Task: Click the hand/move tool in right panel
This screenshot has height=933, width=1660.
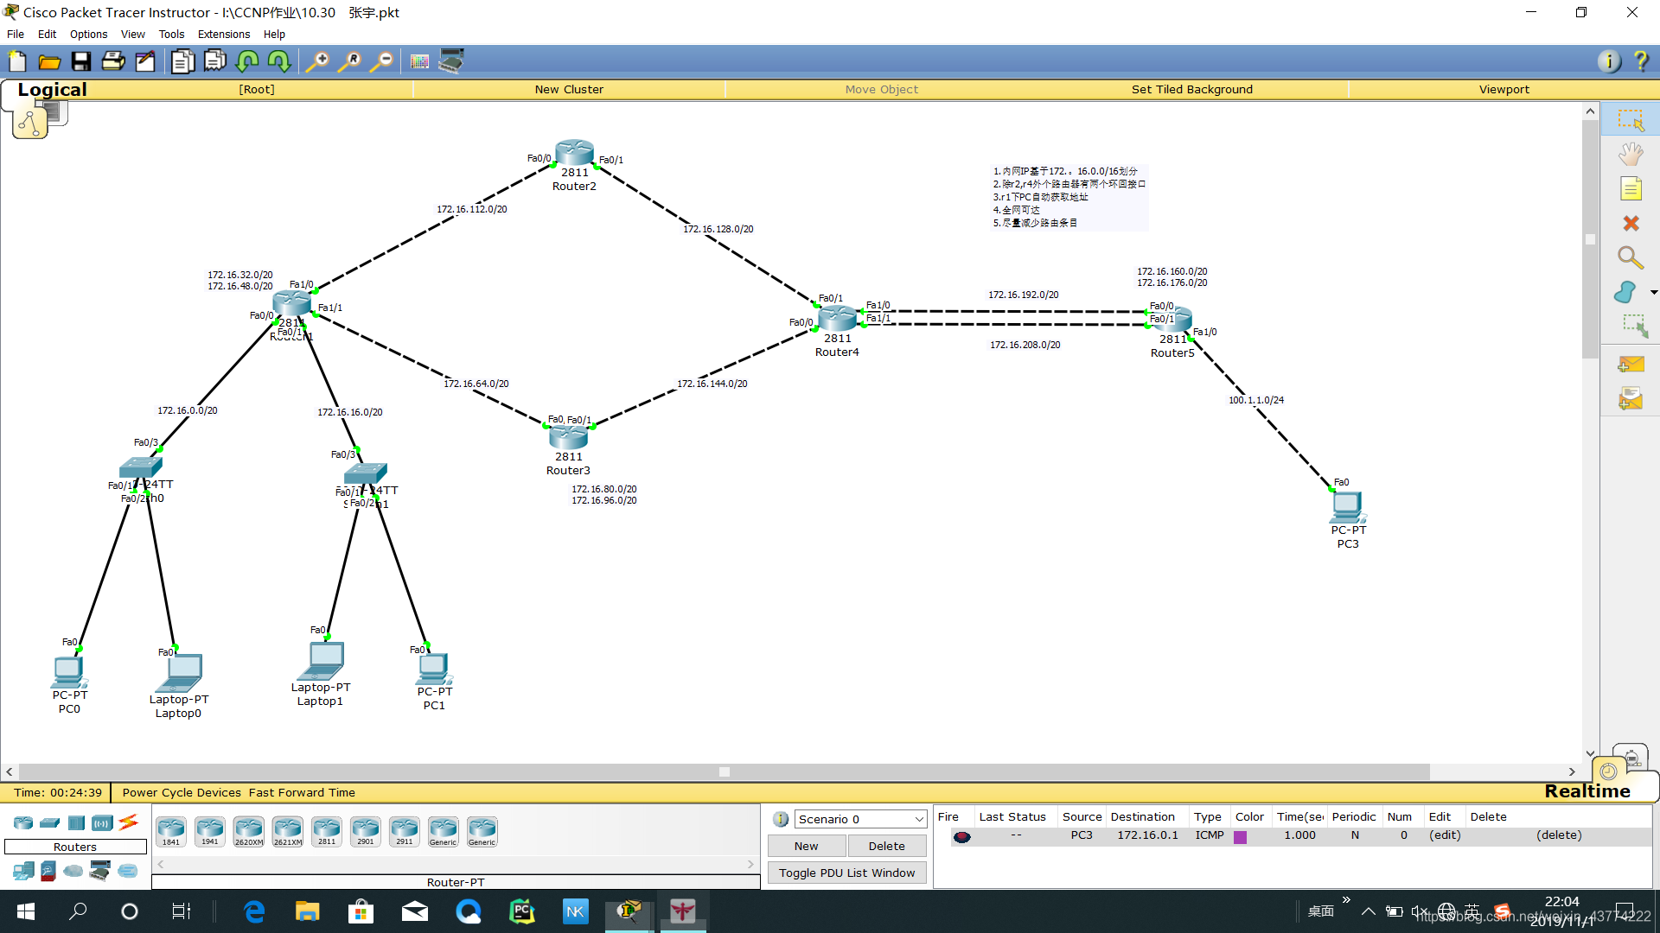Action: [x=1632, y=153]
